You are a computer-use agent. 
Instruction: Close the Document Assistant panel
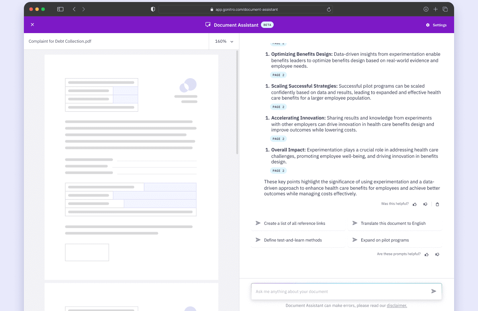32,25
